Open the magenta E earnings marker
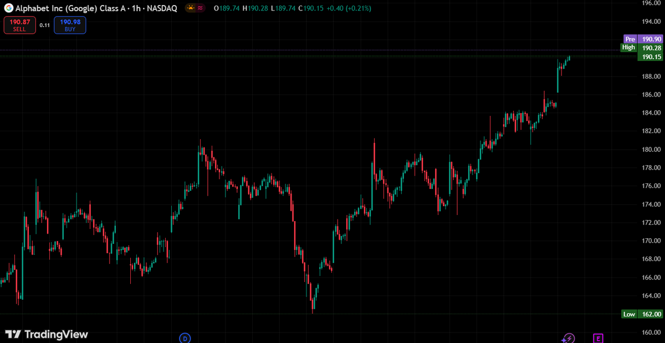 click(598, 337)
